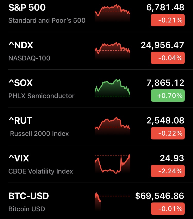Screen dimensions: 193x219
Task: Toggle the ^NDX -0.04% change badge
Action: tap(168, 58)
